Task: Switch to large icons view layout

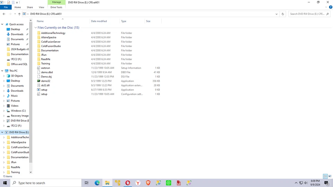Action: [330, 176]
